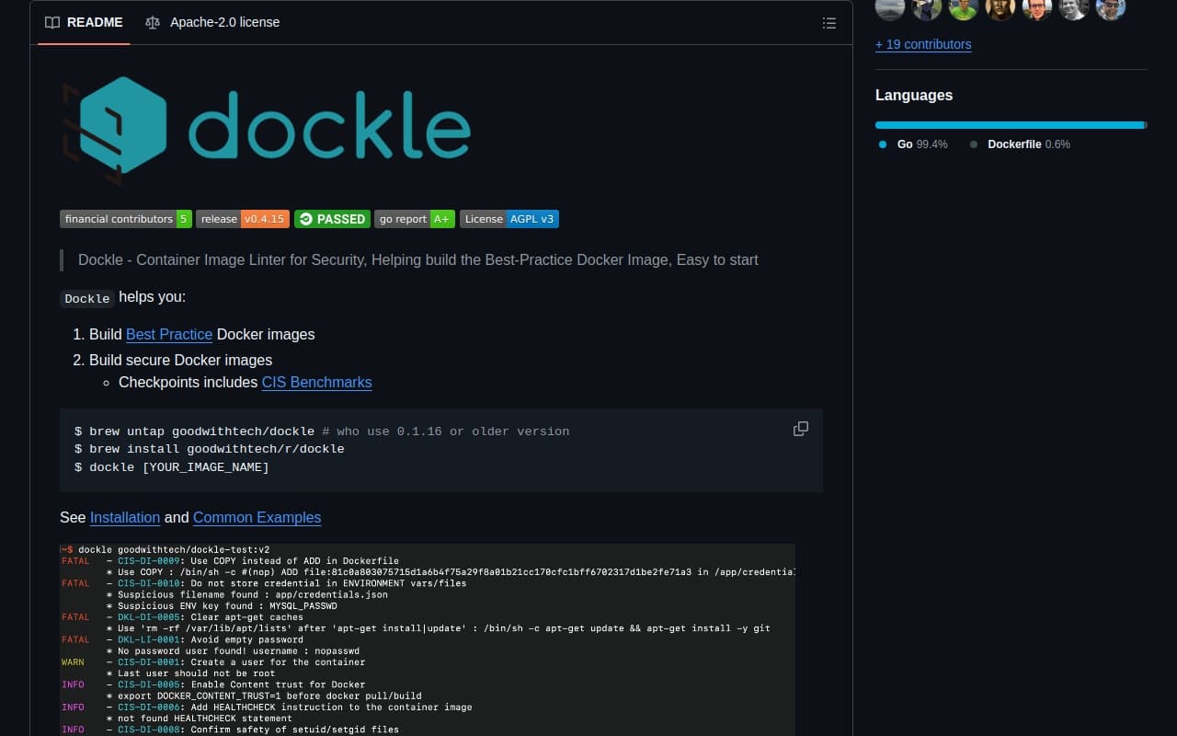Open the Installation link
1177x736 pixels.
(x=125, y=518)
